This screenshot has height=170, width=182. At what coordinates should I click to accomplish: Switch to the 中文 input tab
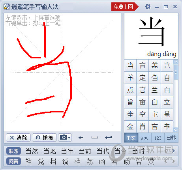coord(131,138)
